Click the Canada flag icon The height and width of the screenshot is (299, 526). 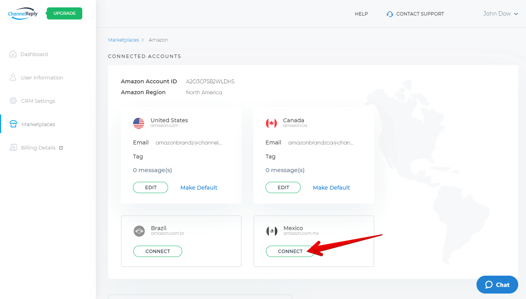[271, 123]
